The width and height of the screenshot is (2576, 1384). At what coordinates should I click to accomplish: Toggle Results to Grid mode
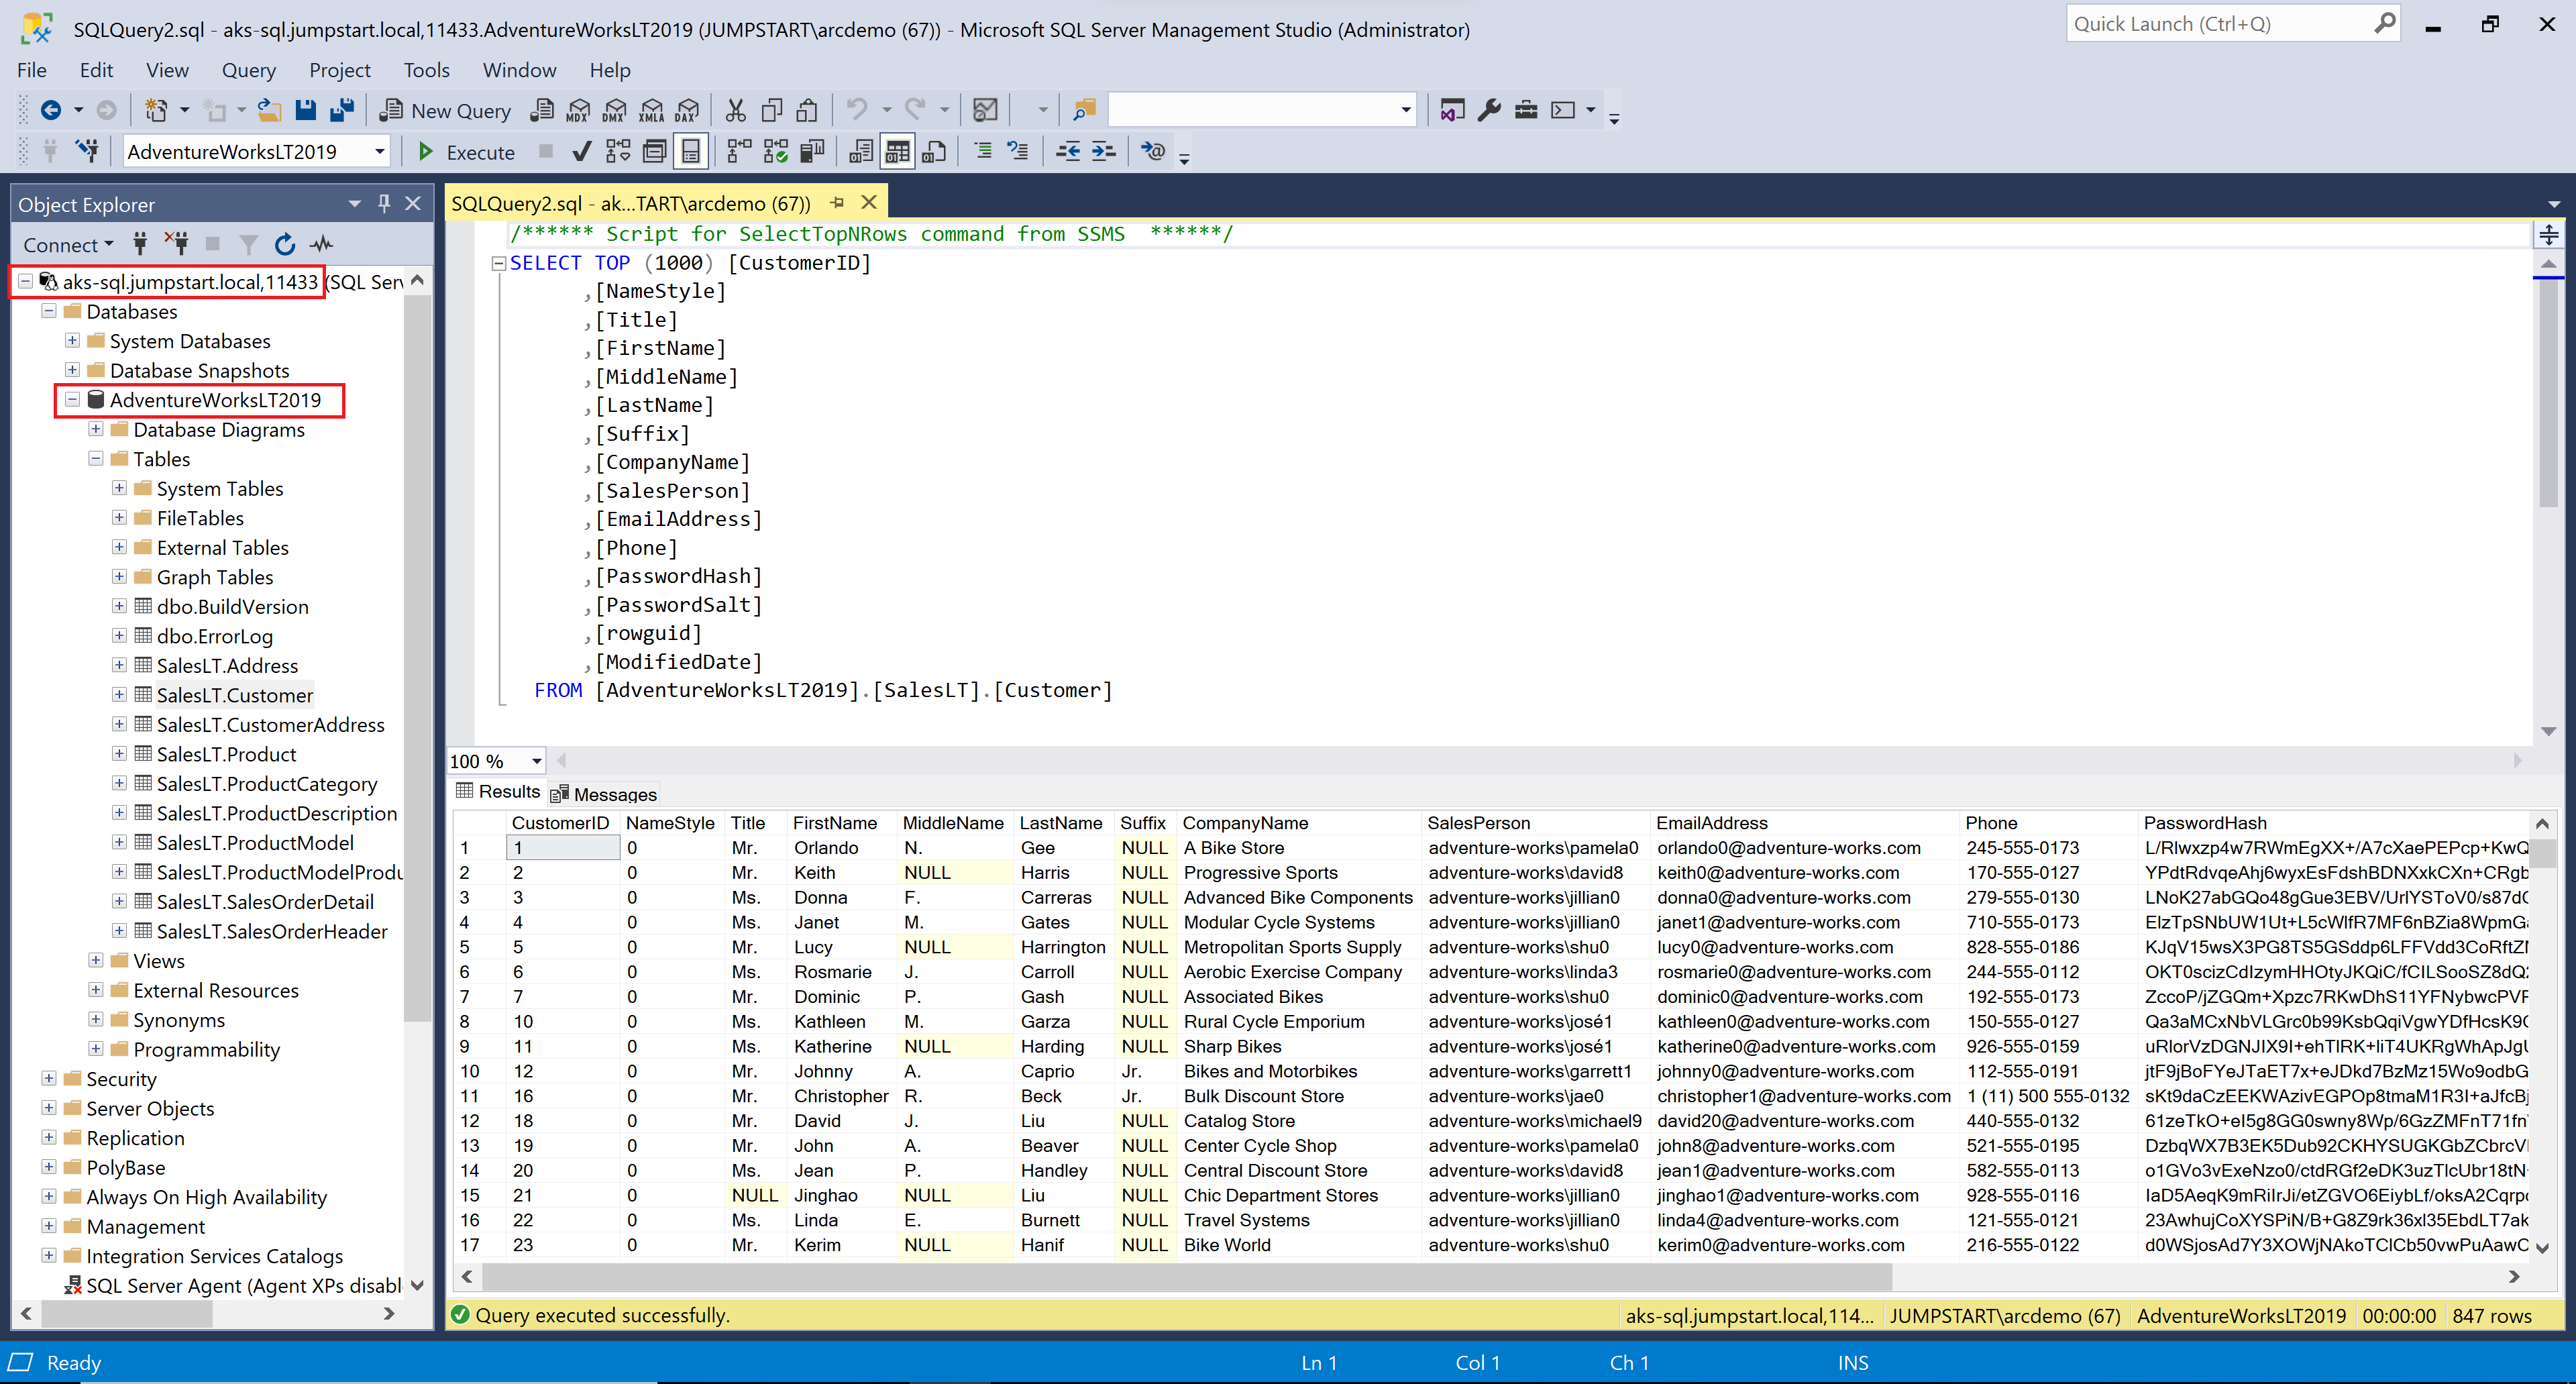(897, 152)
